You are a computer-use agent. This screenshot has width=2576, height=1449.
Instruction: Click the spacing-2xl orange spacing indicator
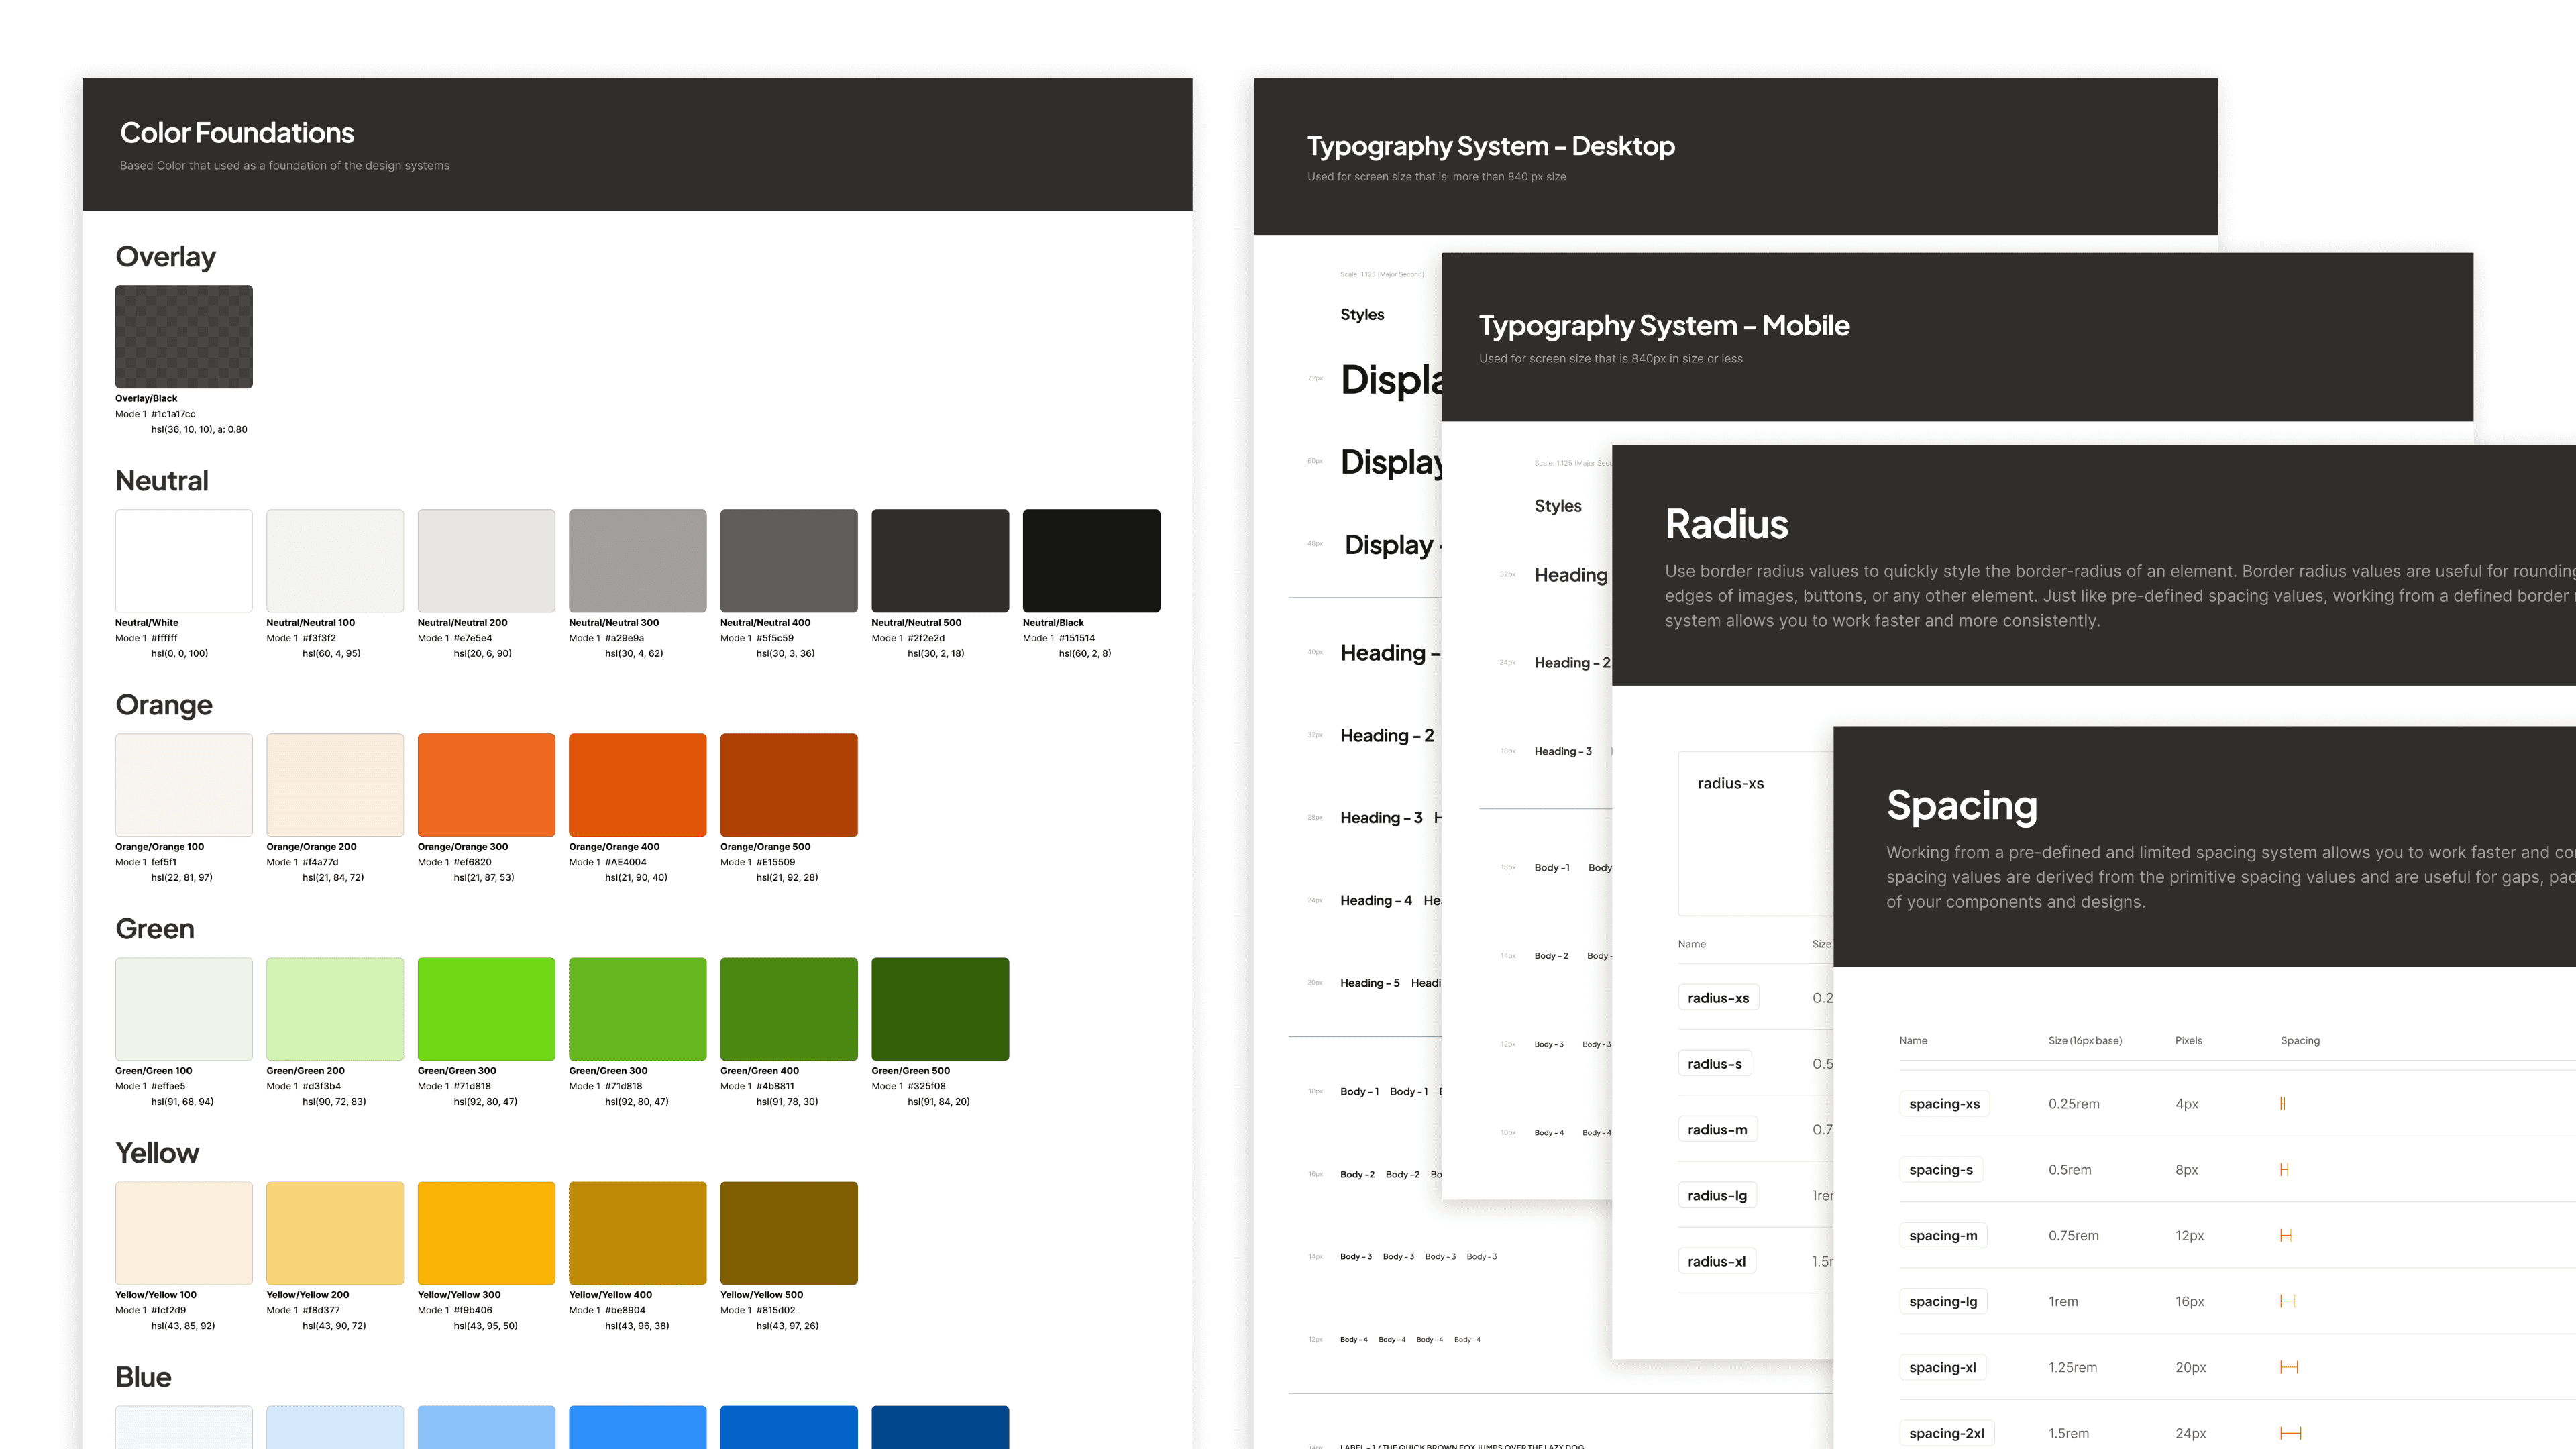point(2291,1433)
